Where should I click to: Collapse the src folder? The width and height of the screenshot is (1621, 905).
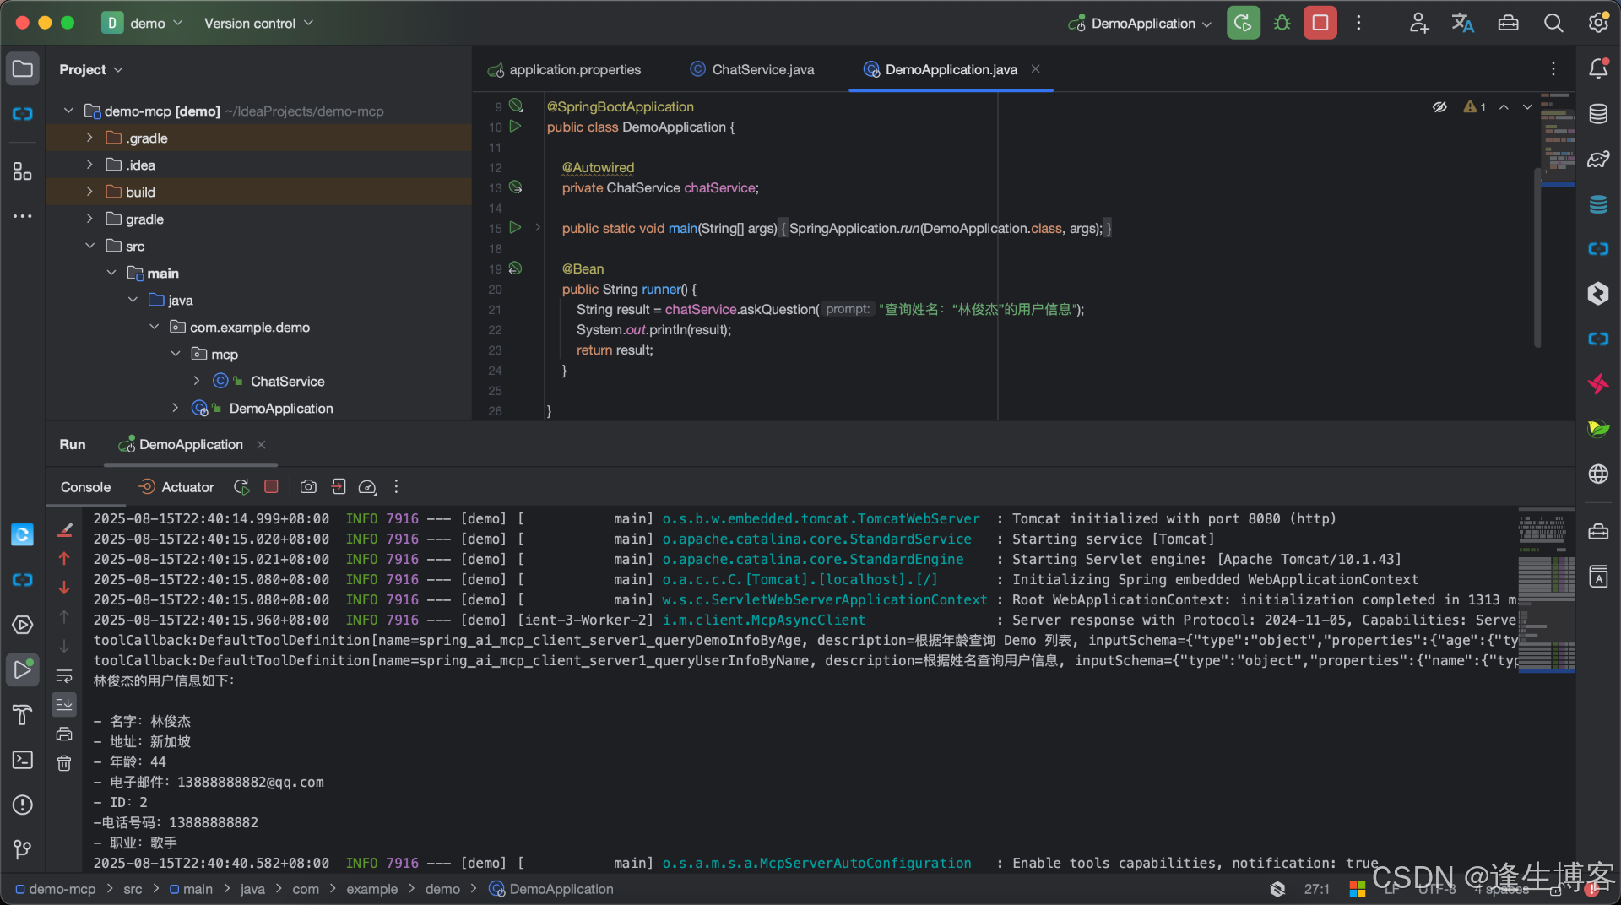pyautogui.click(x=89, y=246)
